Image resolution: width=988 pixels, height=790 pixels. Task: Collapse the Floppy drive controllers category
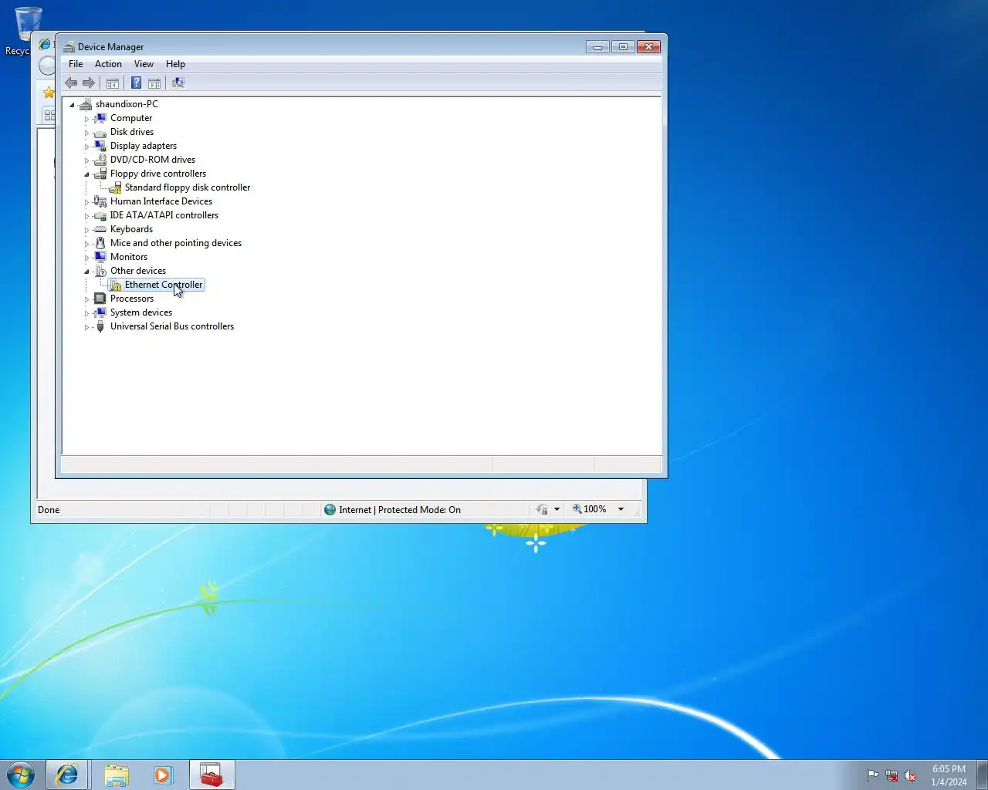86,174
